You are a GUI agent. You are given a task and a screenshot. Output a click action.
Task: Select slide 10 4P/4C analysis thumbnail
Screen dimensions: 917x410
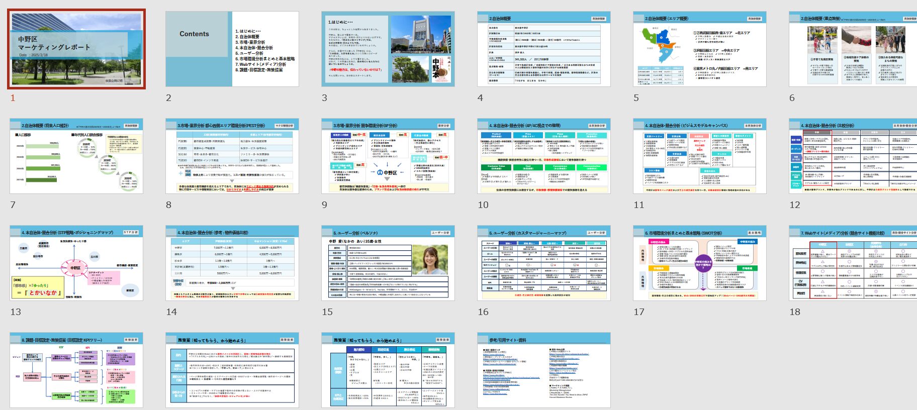[x=544, y=156]
